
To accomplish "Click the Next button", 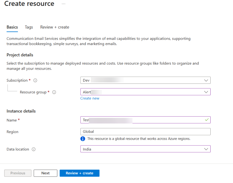I will coord(46,173).
